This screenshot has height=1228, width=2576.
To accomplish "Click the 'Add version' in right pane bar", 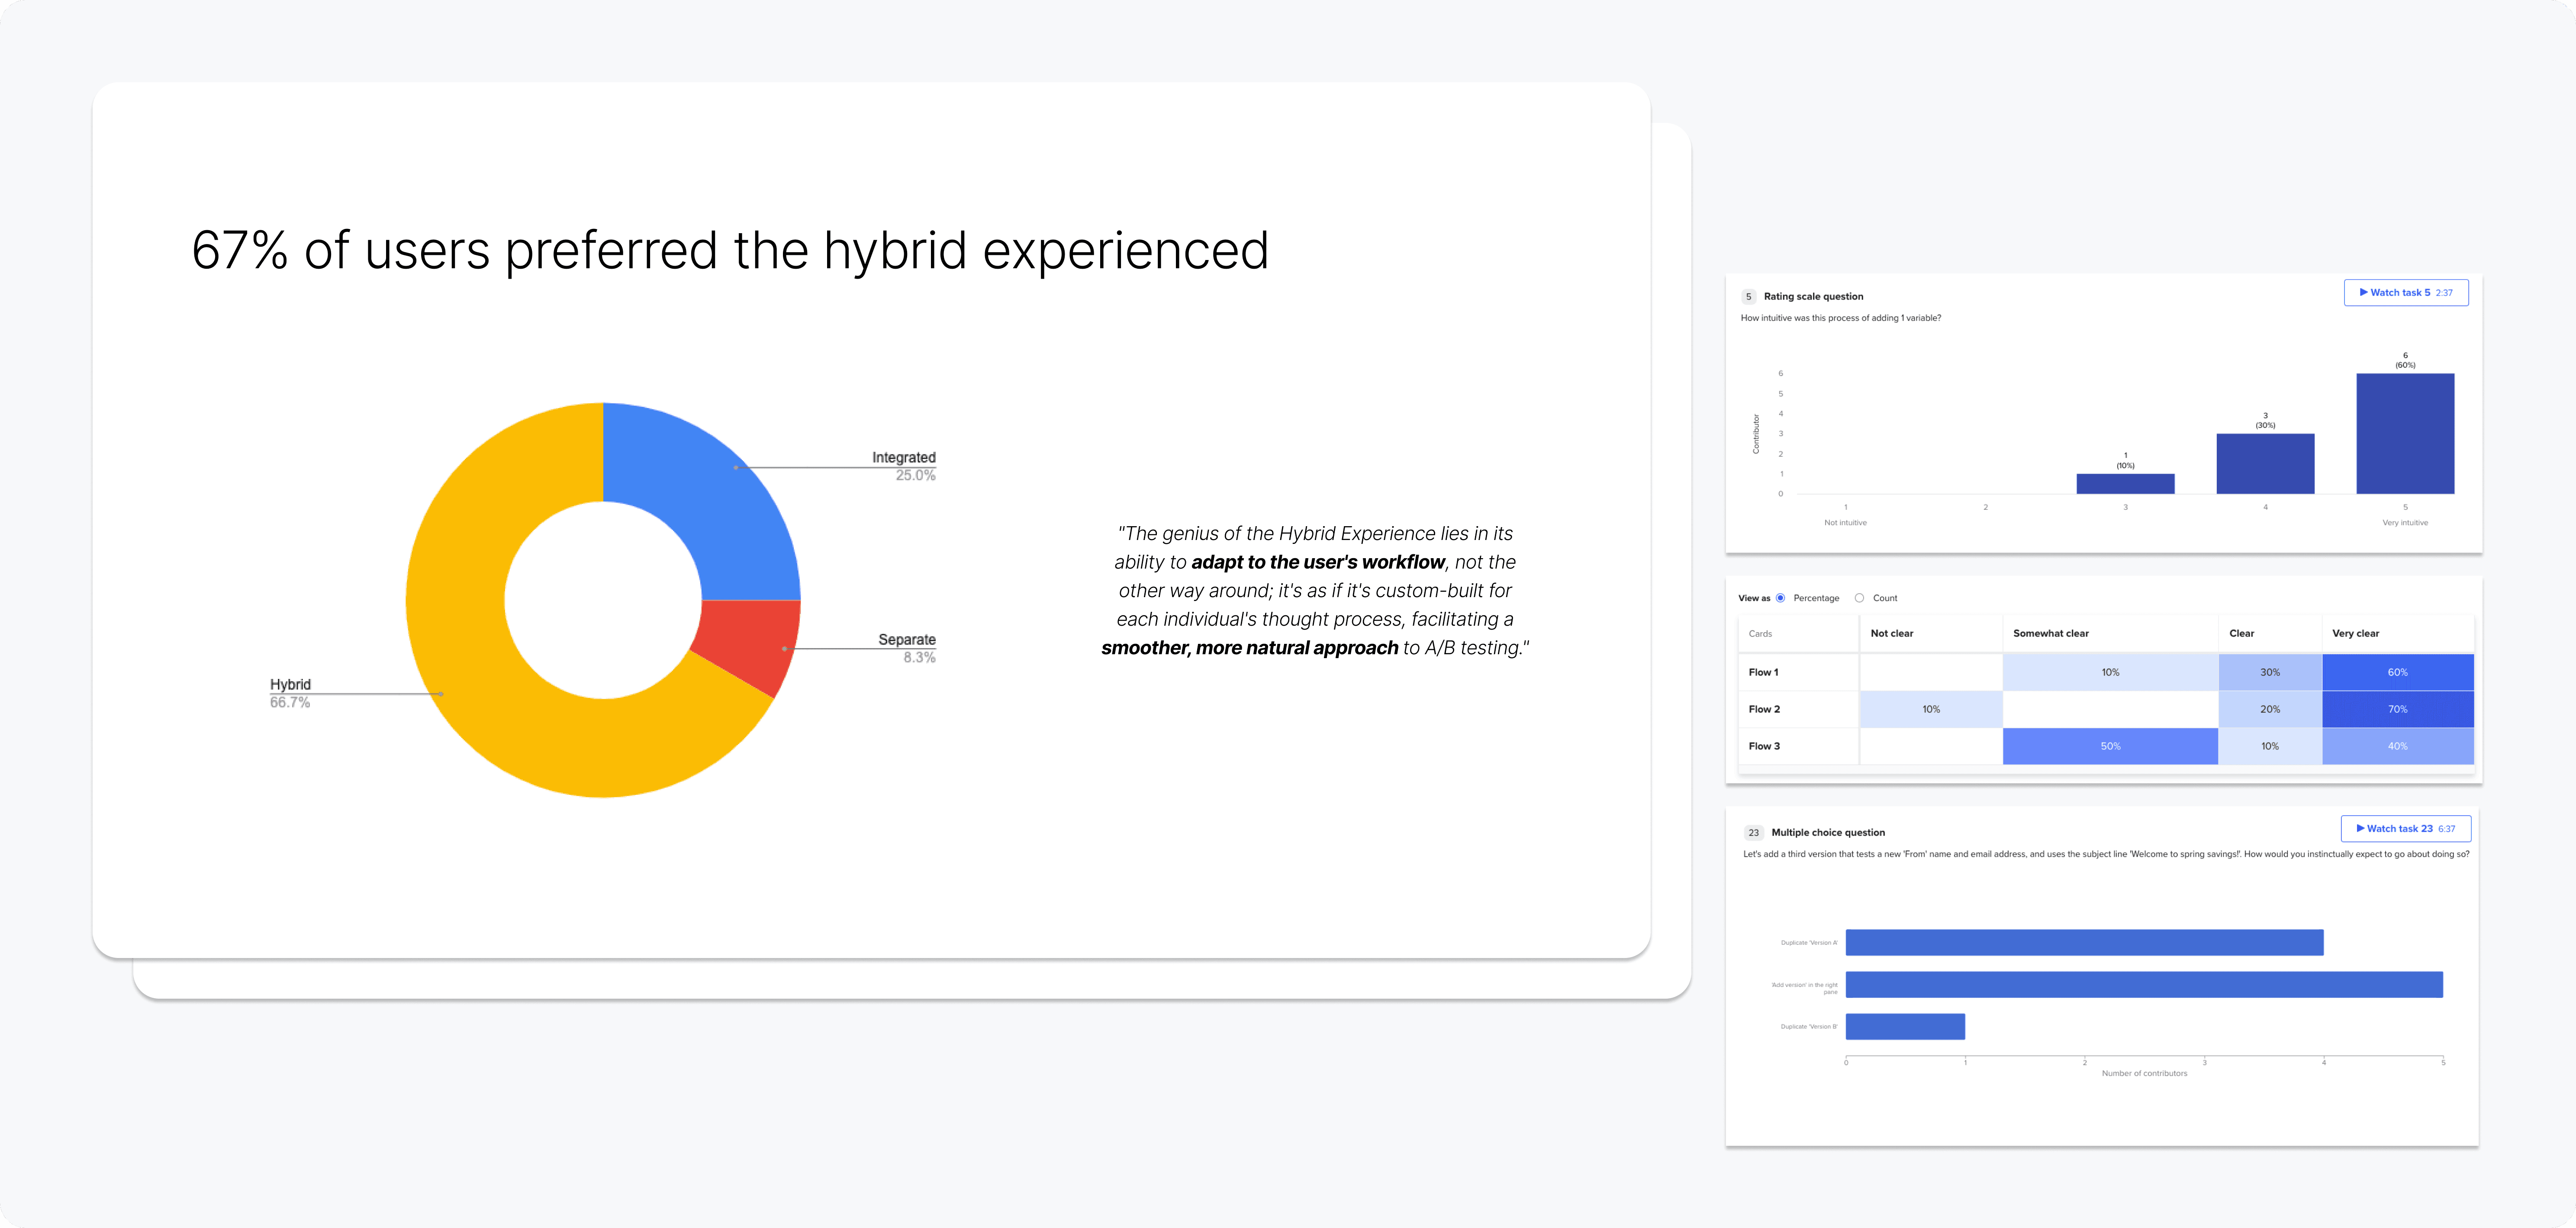I will click(x=2144, y=985).
